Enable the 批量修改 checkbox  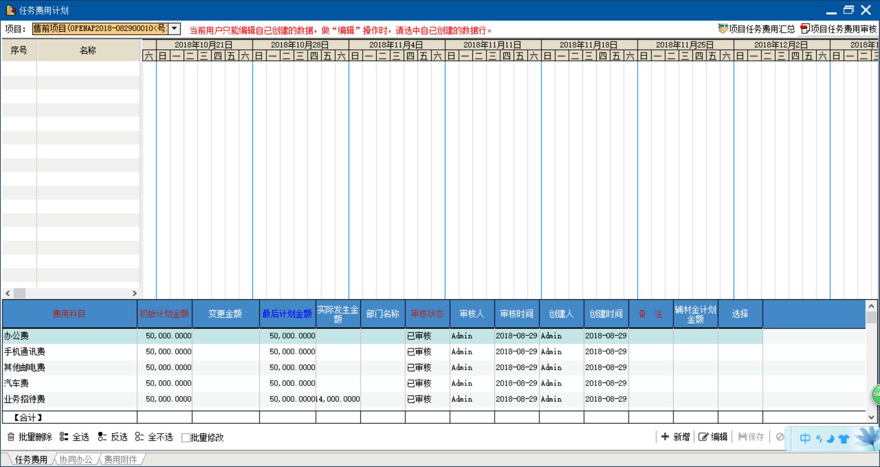tap(186, 438)
